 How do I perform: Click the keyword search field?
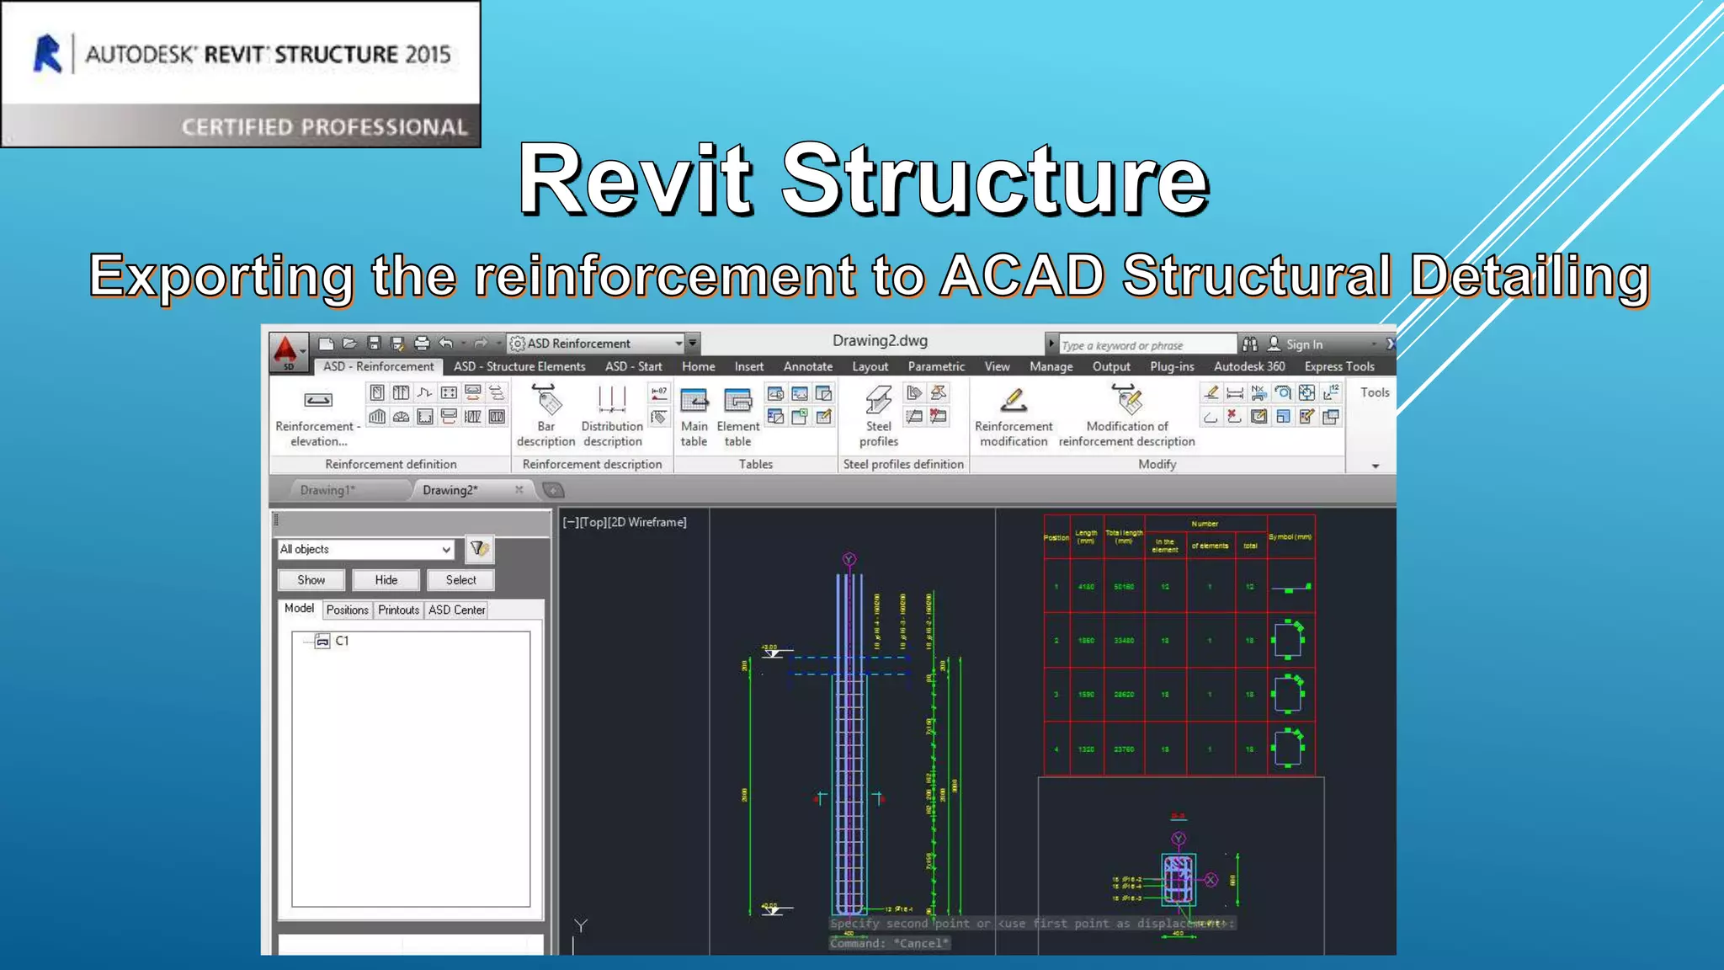coord(1145,345)
